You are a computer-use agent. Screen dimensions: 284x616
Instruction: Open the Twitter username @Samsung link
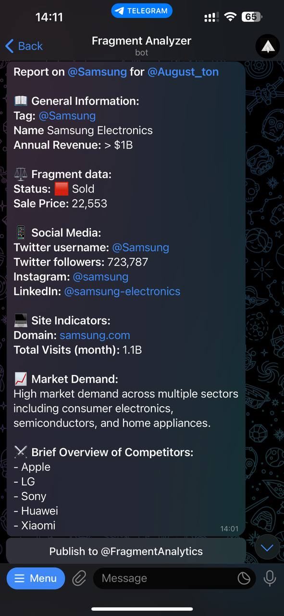click(x=140, y=248)
